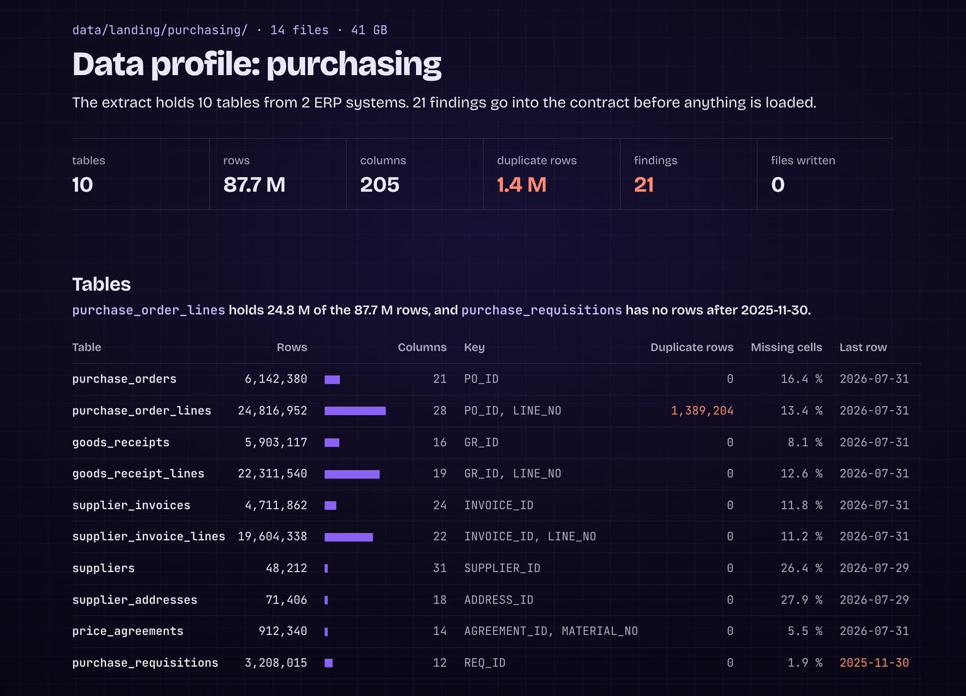The width and height of the screenshot is (966, 696).
Task: Click the Key column header
Action: (474, 347)
